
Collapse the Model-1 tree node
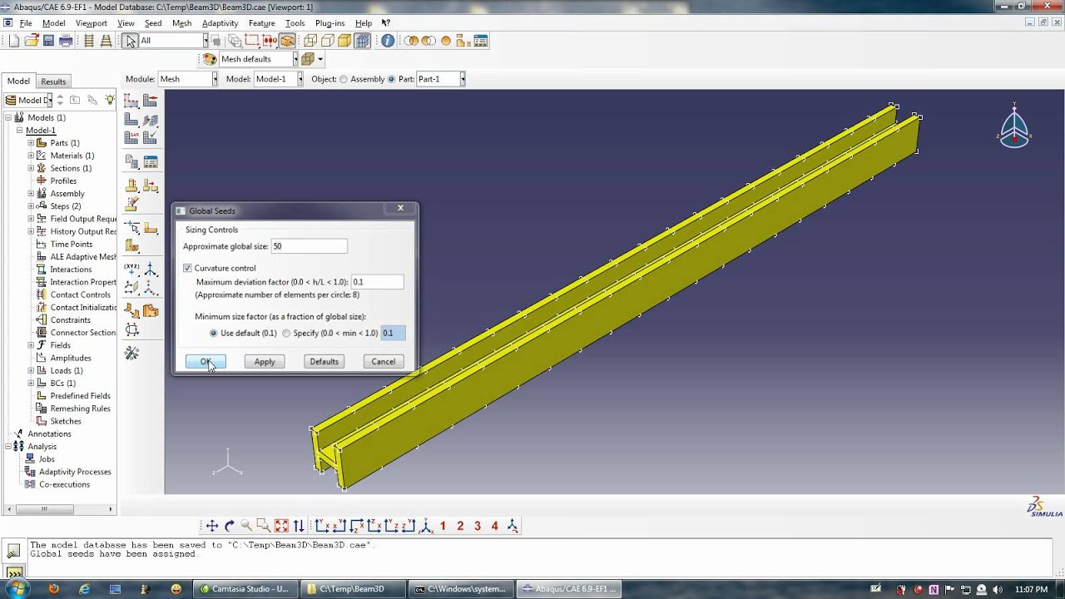19,131
